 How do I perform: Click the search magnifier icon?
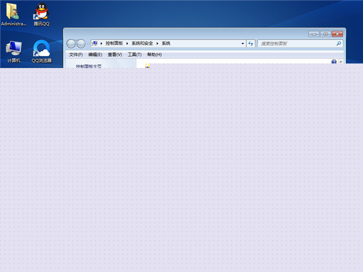[339, 43]
